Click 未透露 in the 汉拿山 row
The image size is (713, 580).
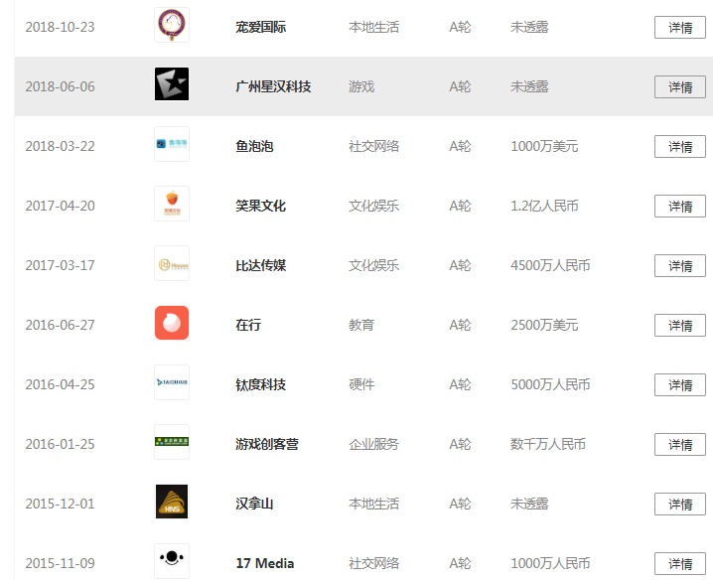[x=529, y=505]
